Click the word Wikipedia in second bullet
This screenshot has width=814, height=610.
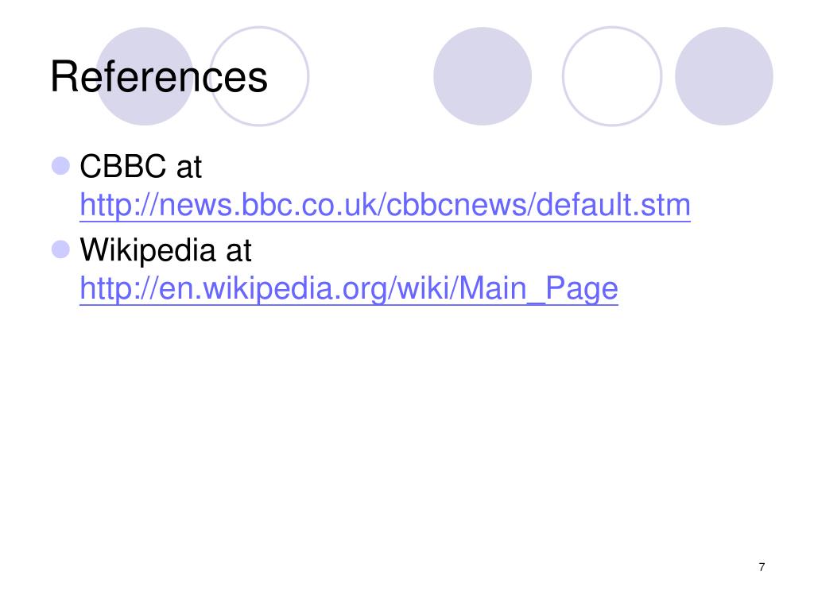pyautogui.click(x=148, y=250)
